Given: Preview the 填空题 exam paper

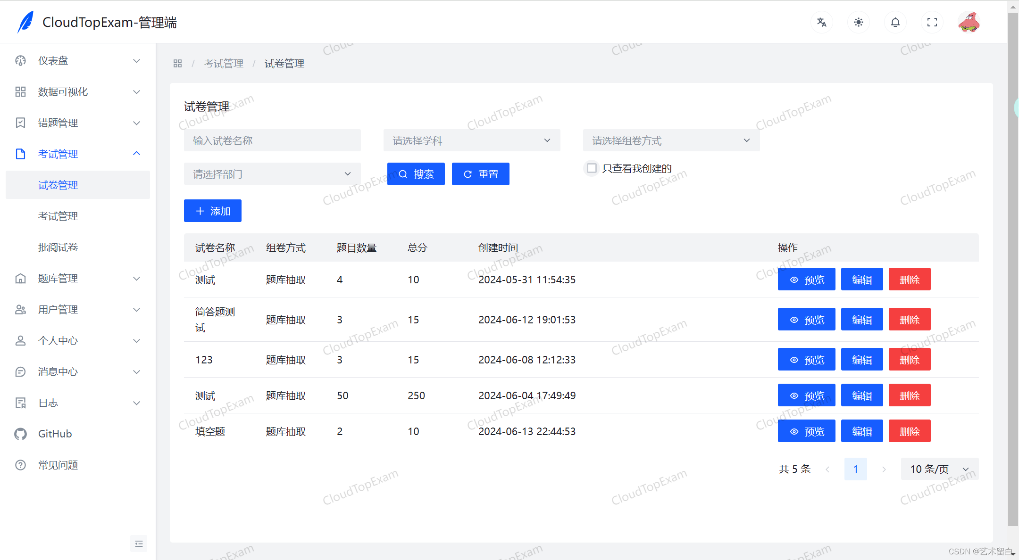Looking at the screenshot, I should click(x=806, y=430).
